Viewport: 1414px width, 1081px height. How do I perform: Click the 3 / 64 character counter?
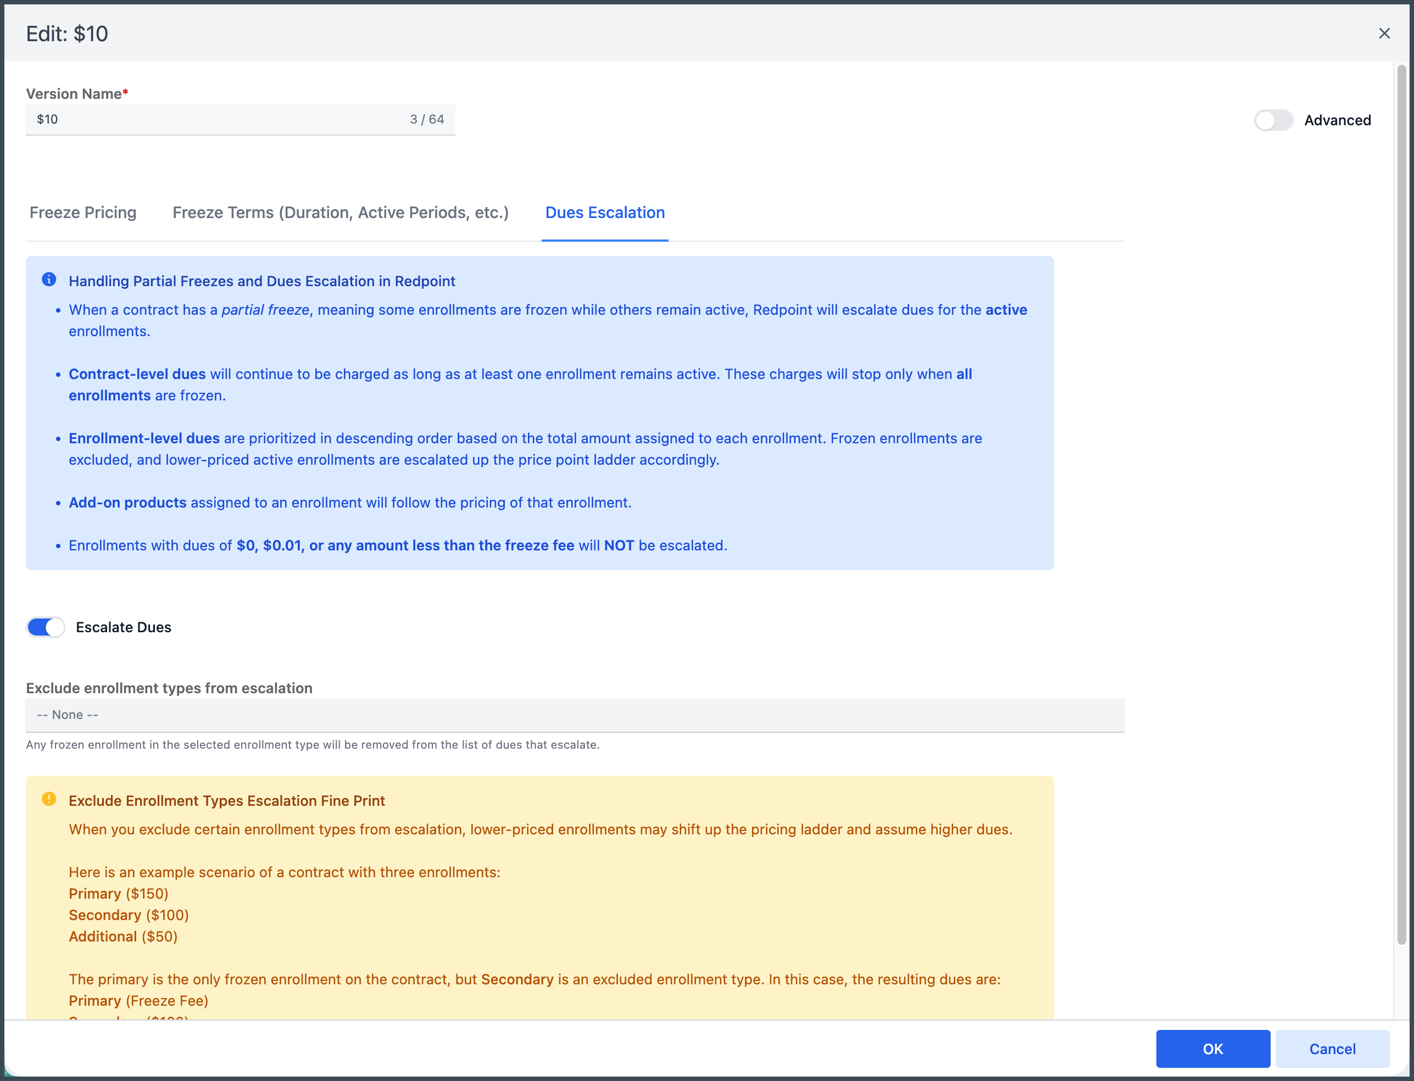(427, 120)
